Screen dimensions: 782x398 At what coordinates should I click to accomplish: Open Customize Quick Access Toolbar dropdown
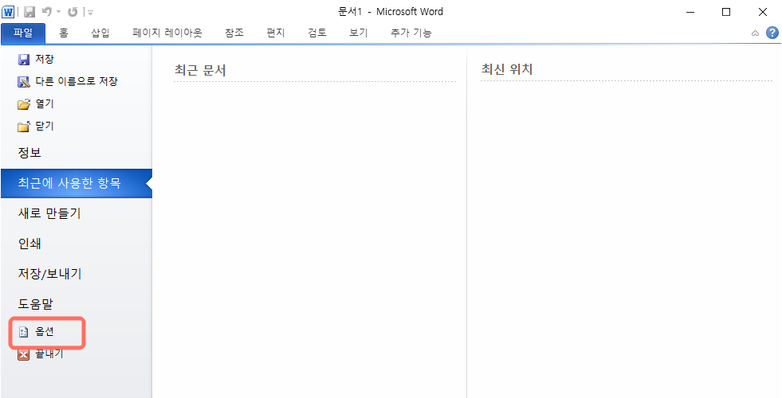pyautogui.click(x=90, y=13)
